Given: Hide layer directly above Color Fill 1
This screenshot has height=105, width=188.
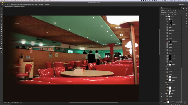Looking at the screenshot, I should click(x=161, y=99).
